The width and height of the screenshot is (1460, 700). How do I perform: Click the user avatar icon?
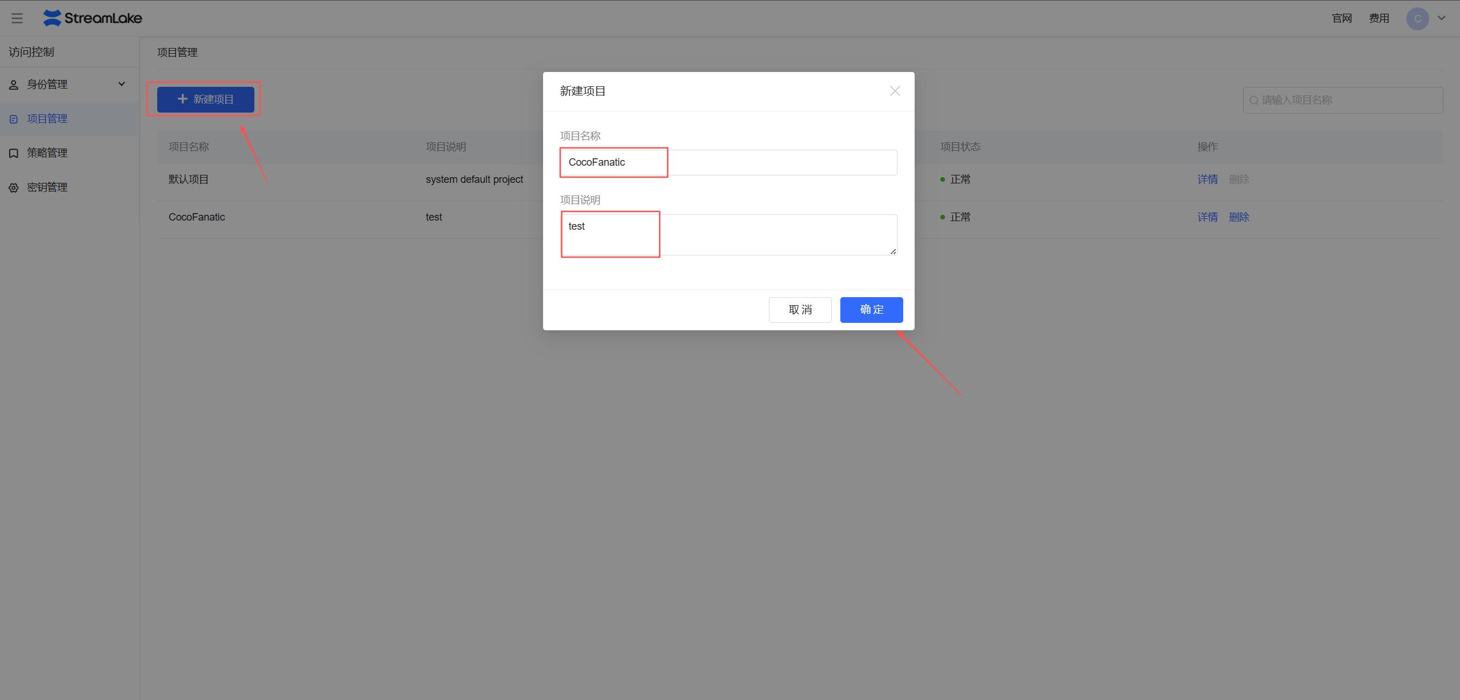coord(1417,19)
